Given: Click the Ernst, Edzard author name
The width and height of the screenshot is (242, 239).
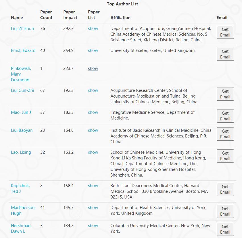Looking at the screenshot, I should [x=23, y=50].
